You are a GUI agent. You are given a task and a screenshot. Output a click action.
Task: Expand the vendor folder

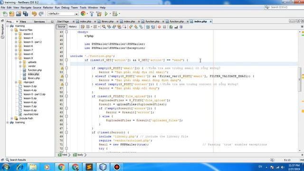[x=20, y=66]
